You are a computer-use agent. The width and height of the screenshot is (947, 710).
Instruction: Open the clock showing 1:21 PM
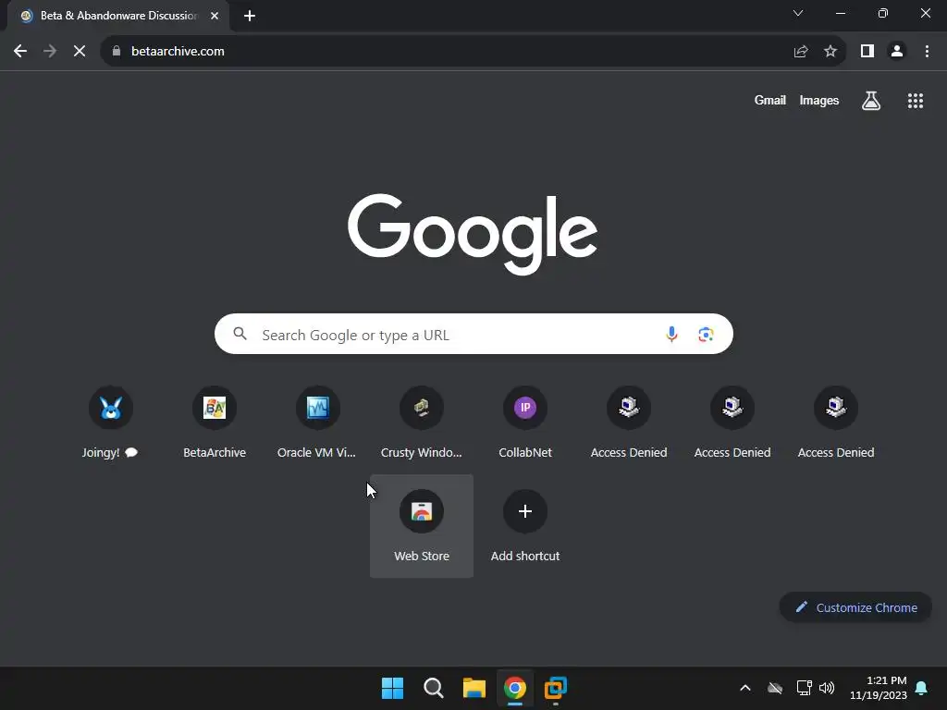coord(879,688)
